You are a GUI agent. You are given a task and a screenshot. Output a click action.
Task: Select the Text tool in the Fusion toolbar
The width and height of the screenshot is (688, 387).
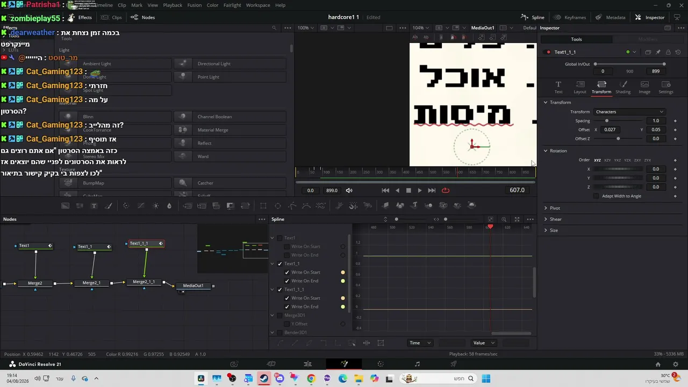point(94,206)
